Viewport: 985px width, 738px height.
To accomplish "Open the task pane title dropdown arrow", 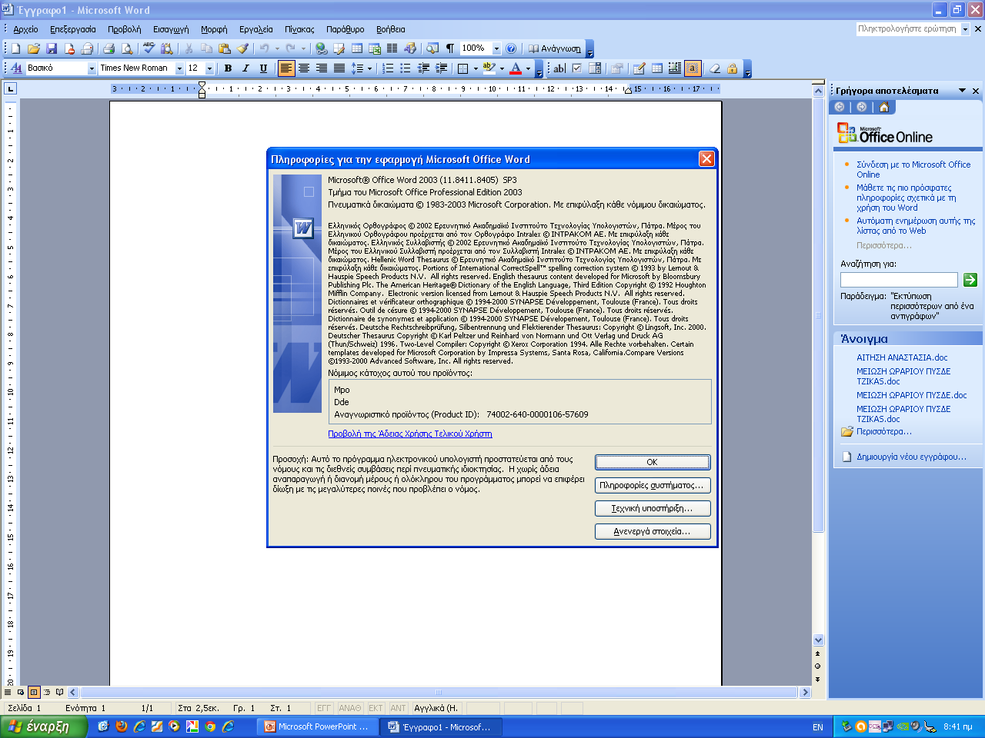I will (962, 91).
